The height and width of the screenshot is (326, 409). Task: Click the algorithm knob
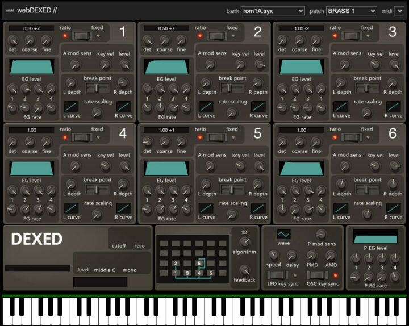(245, 242)
